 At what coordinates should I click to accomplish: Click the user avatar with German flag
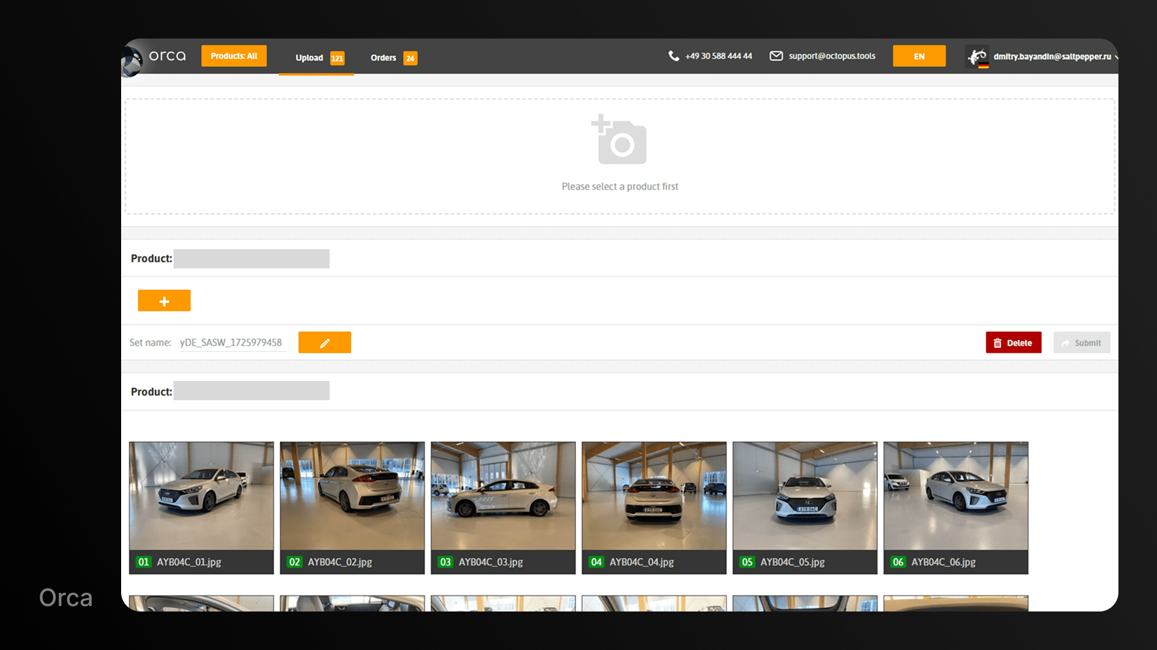pyautogui.click(x=977, y=57)
